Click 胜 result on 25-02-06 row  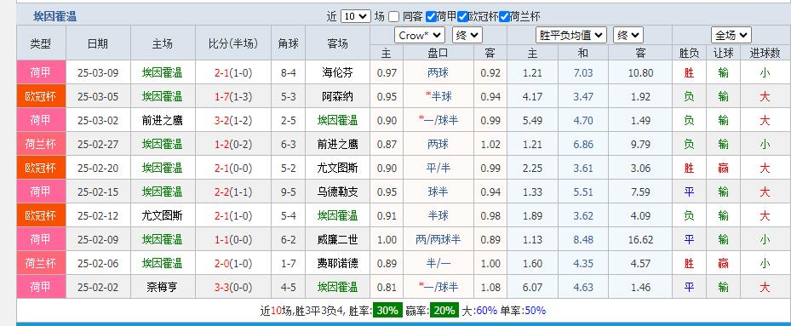pyautogui.click(x=689, y=263)
